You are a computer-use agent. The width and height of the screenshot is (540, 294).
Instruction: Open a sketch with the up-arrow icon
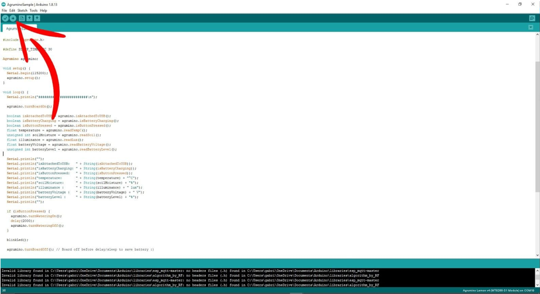click(x=29, y=18)
